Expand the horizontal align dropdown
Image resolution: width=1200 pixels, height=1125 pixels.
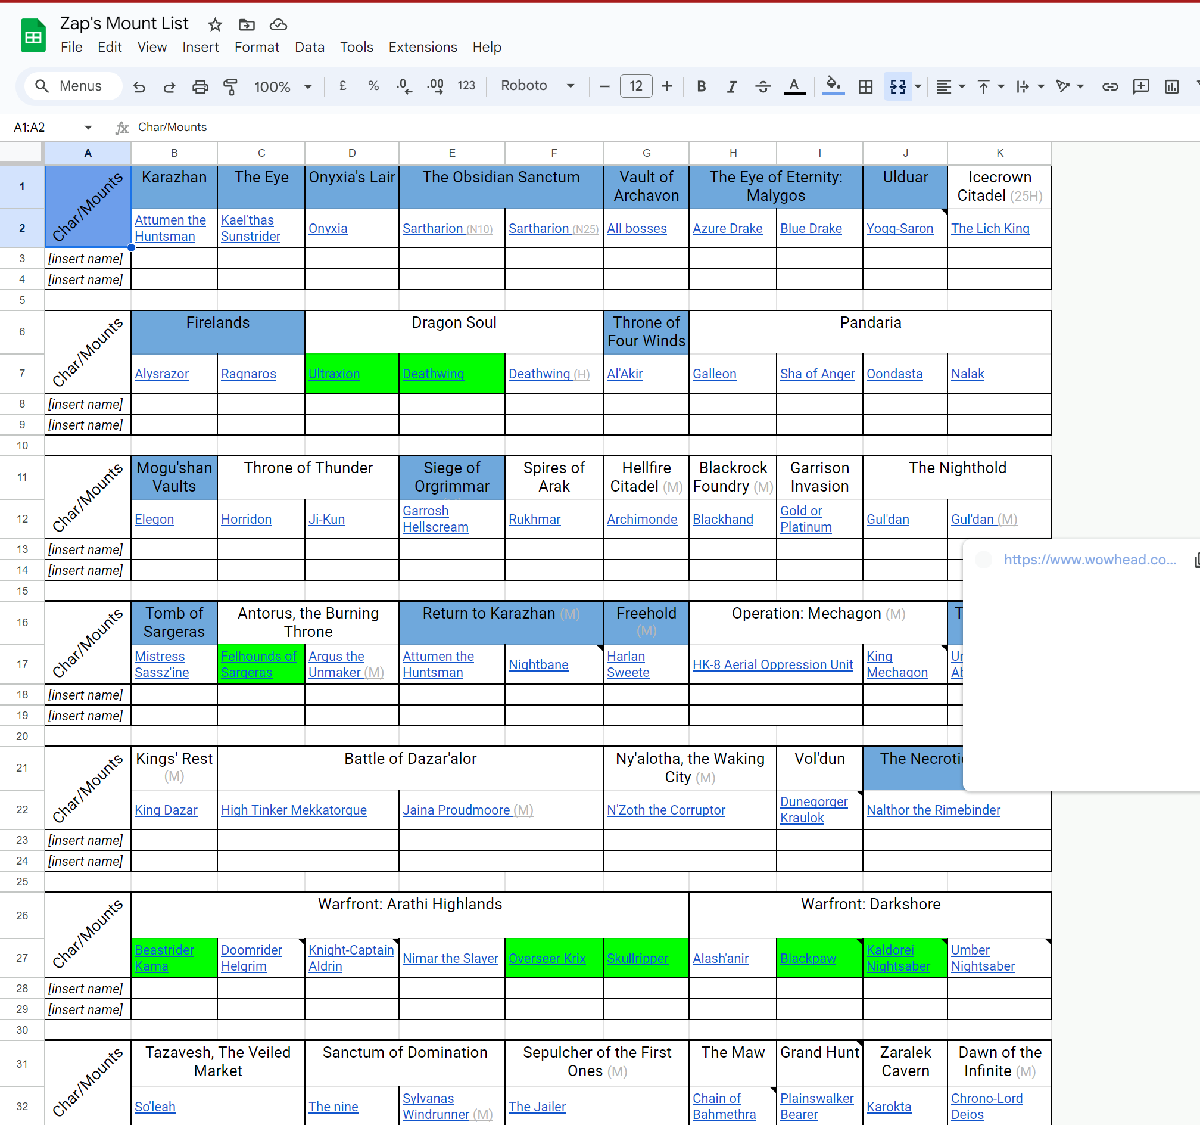[950, 86]
